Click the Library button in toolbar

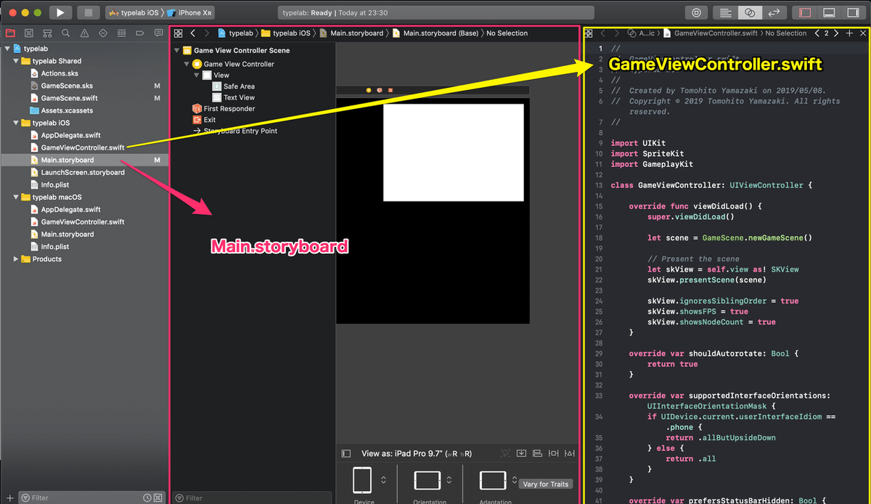pyautogui.click(x=697, y=12)
